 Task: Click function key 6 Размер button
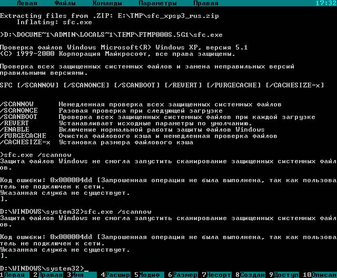pyautogui.click(x=183, y=275)
